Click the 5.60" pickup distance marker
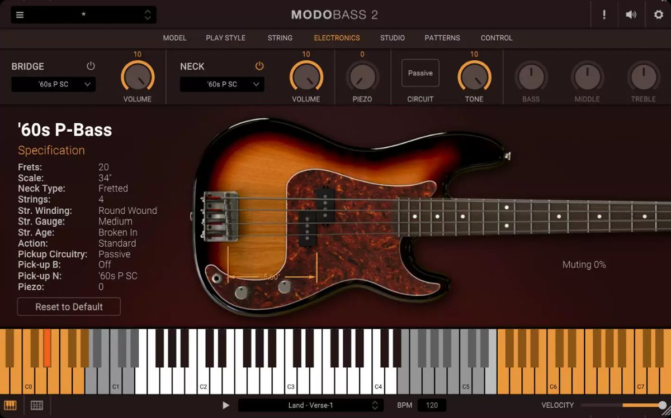This screenshot has height=418, width=671. pos(272,276)
